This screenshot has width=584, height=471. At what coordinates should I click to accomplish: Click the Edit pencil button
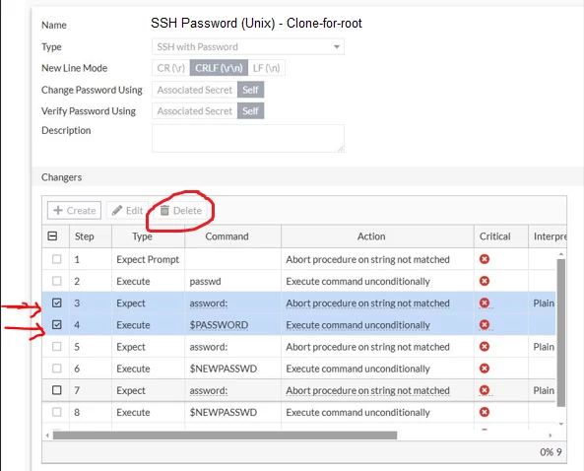(127, 211)
